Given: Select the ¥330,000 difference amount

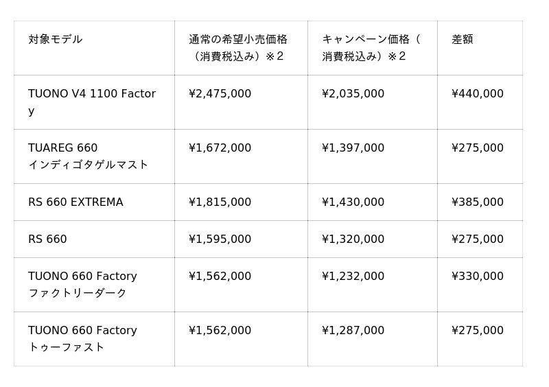Looking at the screenshot, I should pos(478,277).
